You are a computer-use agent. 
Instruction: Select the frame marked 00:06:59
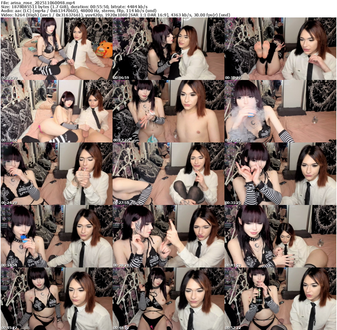(x=168, y=49)
